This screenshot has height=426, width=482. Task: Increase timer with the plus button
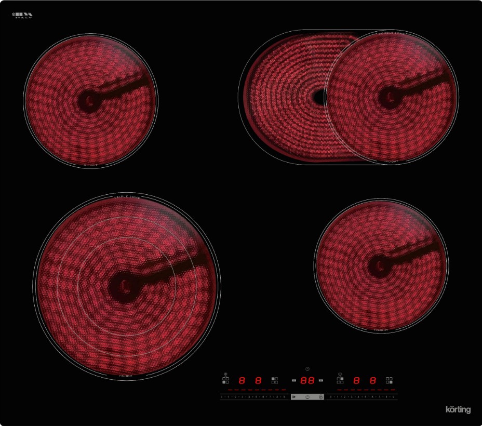click(321, 380)
